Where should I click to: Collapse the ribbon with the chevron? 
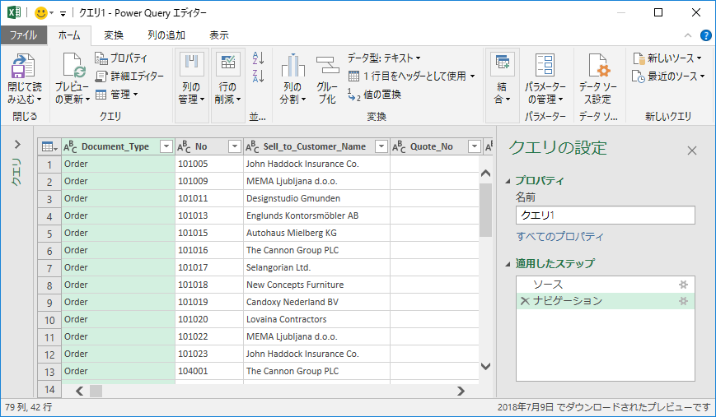[688, 35]
